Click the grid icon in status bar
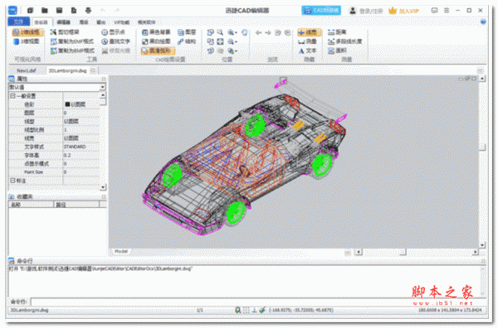 [x=246, y=310]
